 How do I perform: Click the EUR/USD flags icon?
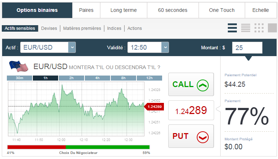[x=19, y=66]
